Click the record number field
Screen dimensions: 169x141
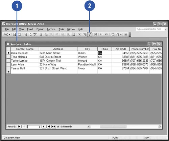[x=34, y=127]
